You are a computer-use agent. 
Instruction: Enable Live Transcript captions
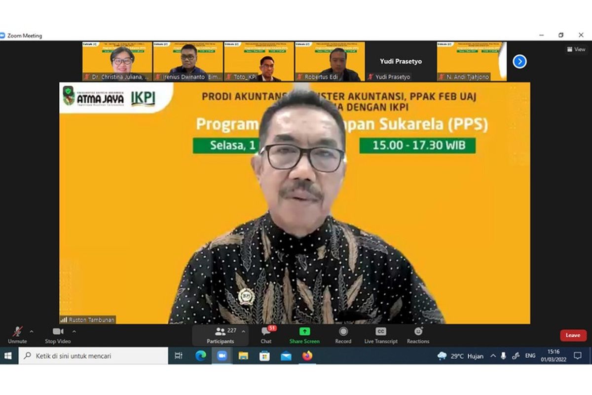point(380,335)
